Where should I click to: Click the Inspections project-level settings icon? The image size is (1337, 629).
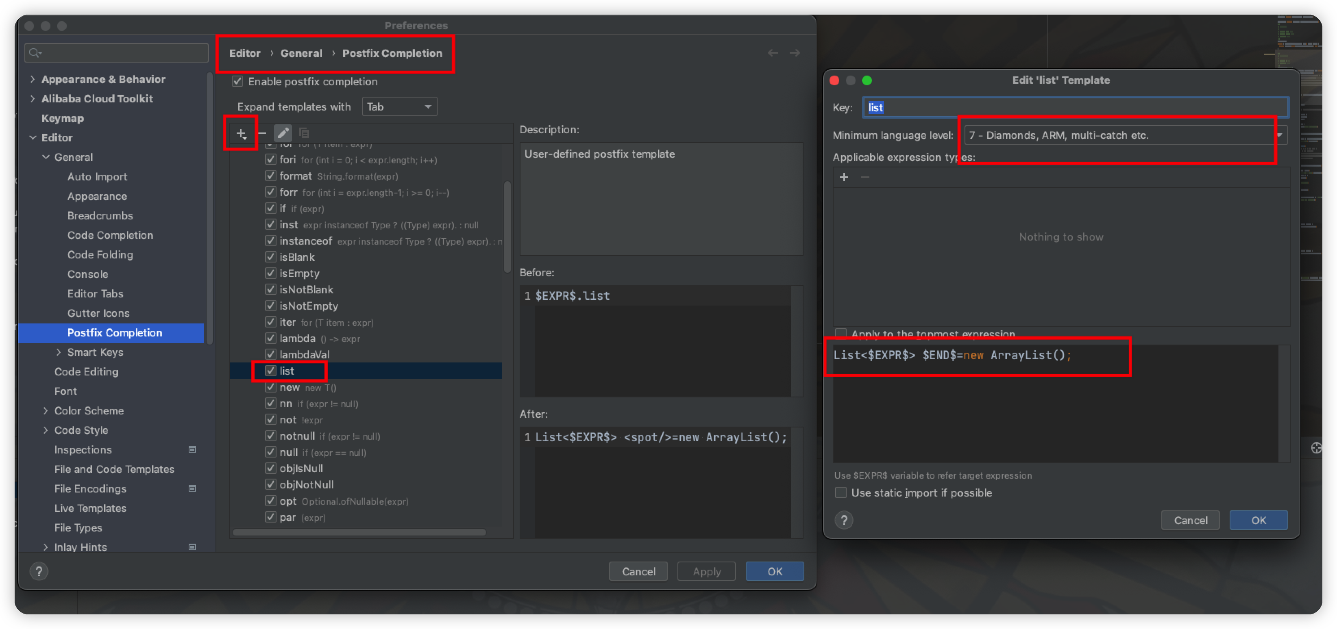(x=192, y=449)
